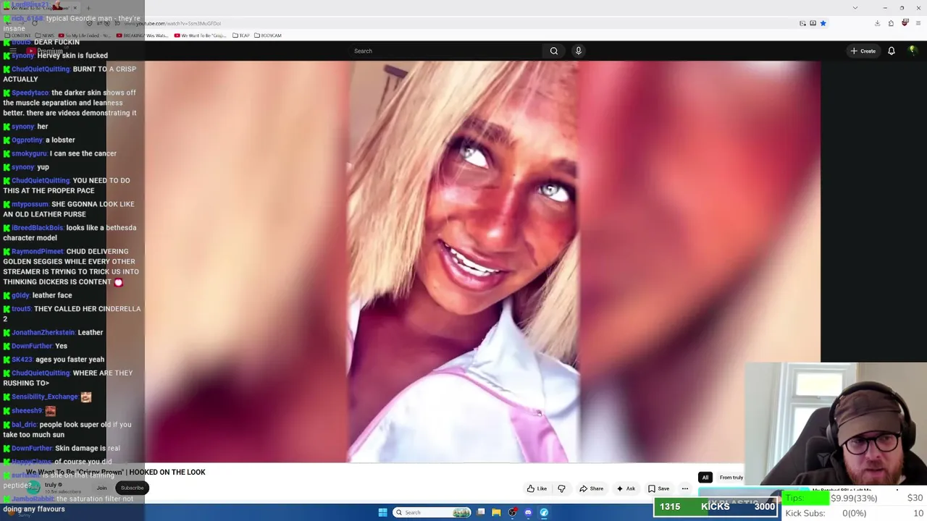This screenshot has width=927, height=521.
Task: Open 'We Want To Be Crisp' bookmark
Action: coord(201,35)
